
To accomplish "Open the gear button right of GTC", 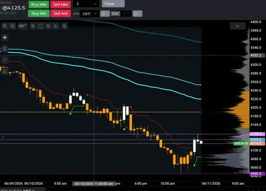I will (137, 14).
